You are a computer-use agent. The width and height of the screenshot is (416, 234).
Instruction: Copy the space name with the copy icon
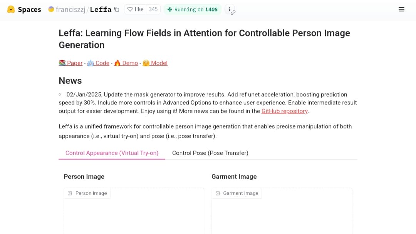click(x=117, y=9)
